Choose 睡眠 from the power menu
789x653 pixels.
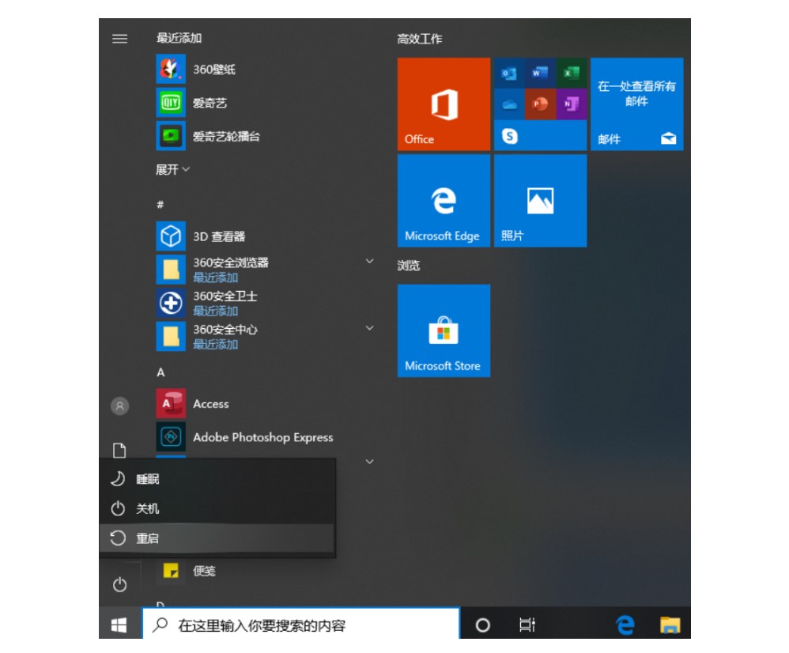click(217, 479)
